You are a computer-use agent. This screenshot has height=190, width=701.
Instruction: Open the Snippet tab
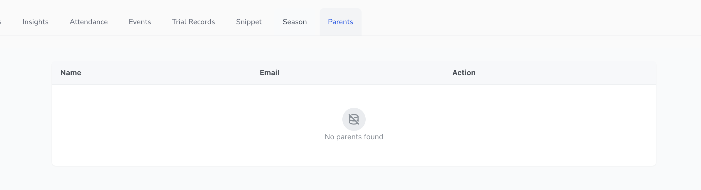click(249, 22)
